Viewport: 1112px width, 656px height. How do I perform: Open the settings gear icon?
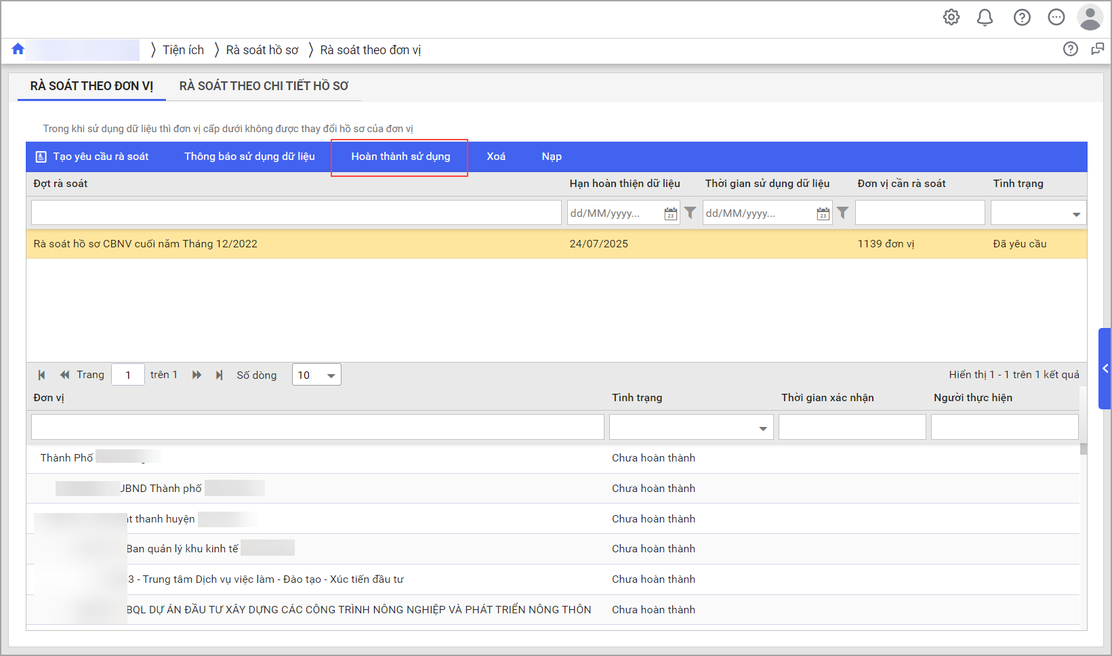click(x=951, y=18)
